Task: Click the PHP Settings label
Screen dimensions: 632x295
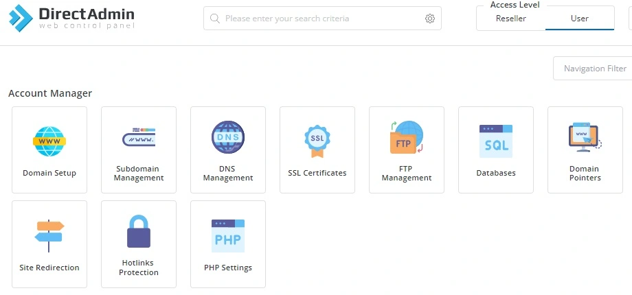Action: pos(228,268)
